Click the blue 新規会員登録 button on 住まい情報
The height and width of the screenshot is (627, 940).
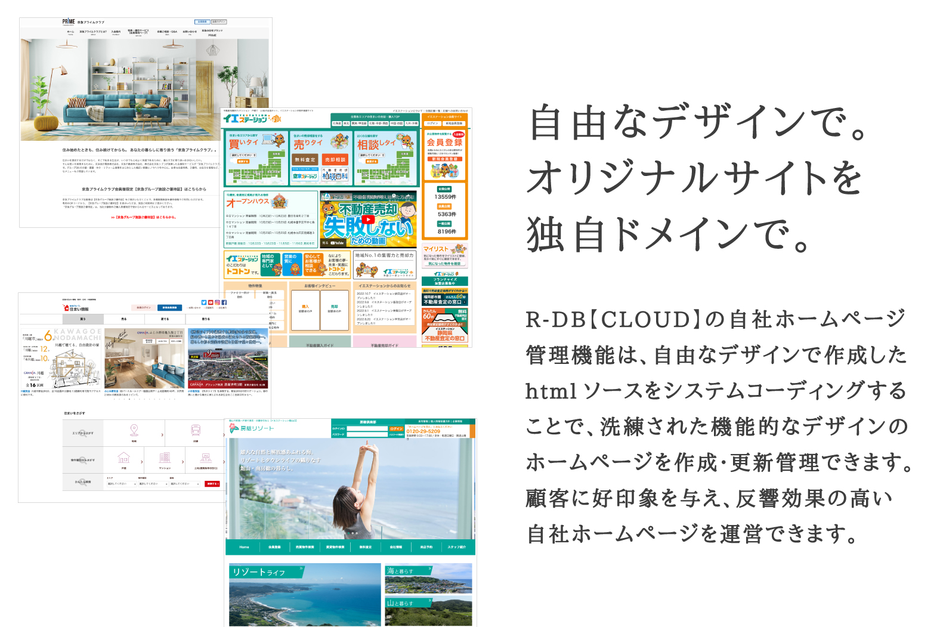[170, 308]
